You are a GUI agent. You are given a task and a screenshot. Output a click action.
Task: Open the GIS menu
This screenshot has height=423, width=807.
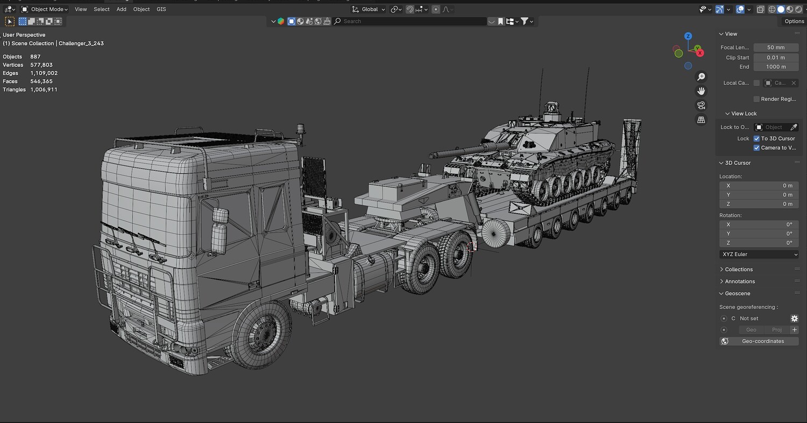pyautogui.click(x=161, y=9)
